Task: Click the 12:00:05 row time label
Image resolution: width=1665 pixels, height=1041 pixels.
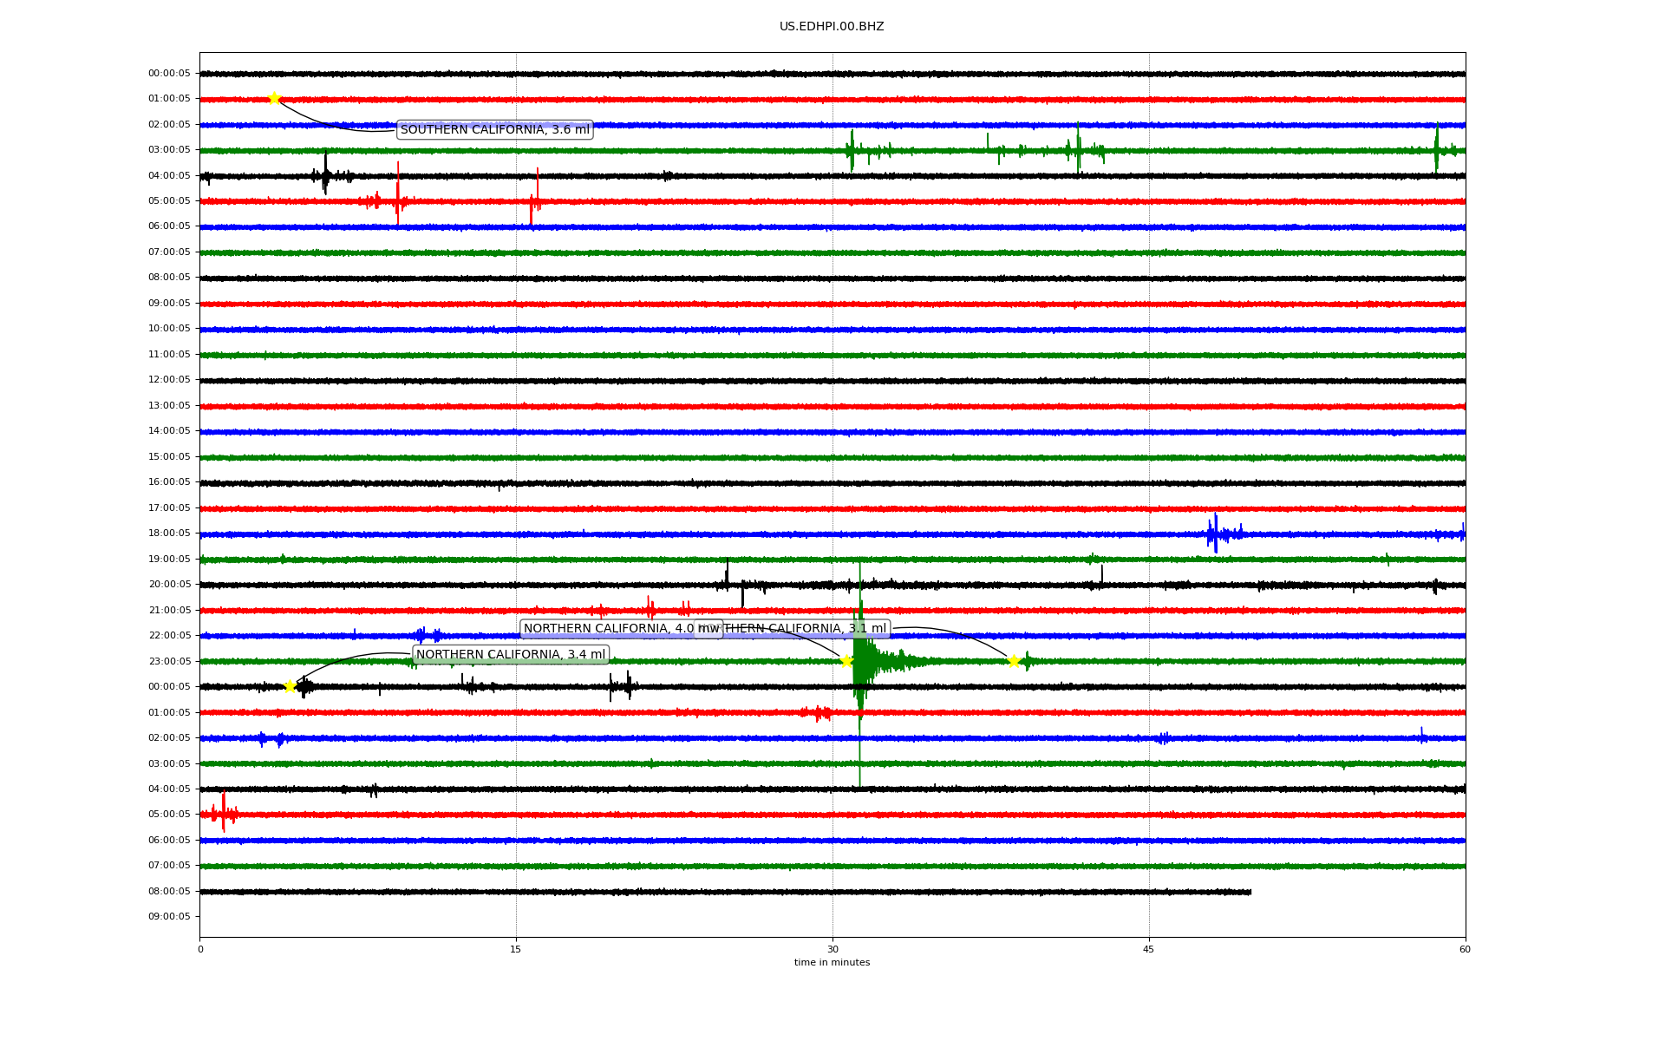Action: point(169,380)
